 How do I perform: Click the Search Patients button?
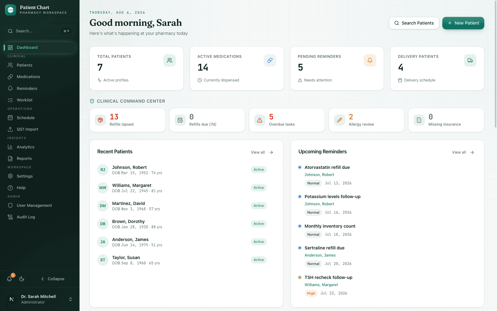click(x=414, y=23)
